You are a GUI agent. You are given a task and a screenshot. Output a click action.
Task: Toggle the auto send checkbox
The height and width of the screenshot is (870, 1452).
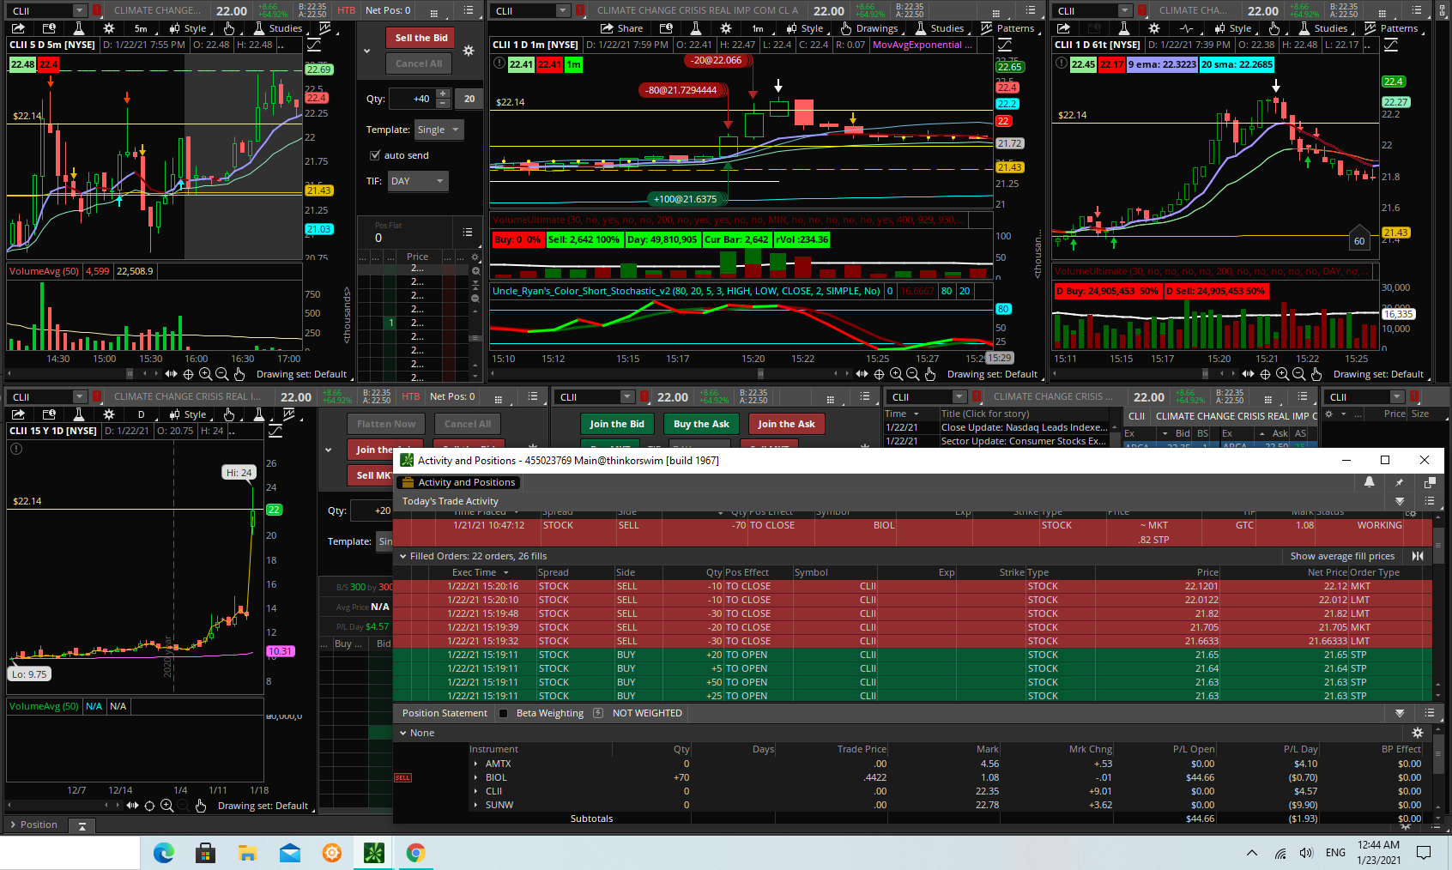click(375, 155)
